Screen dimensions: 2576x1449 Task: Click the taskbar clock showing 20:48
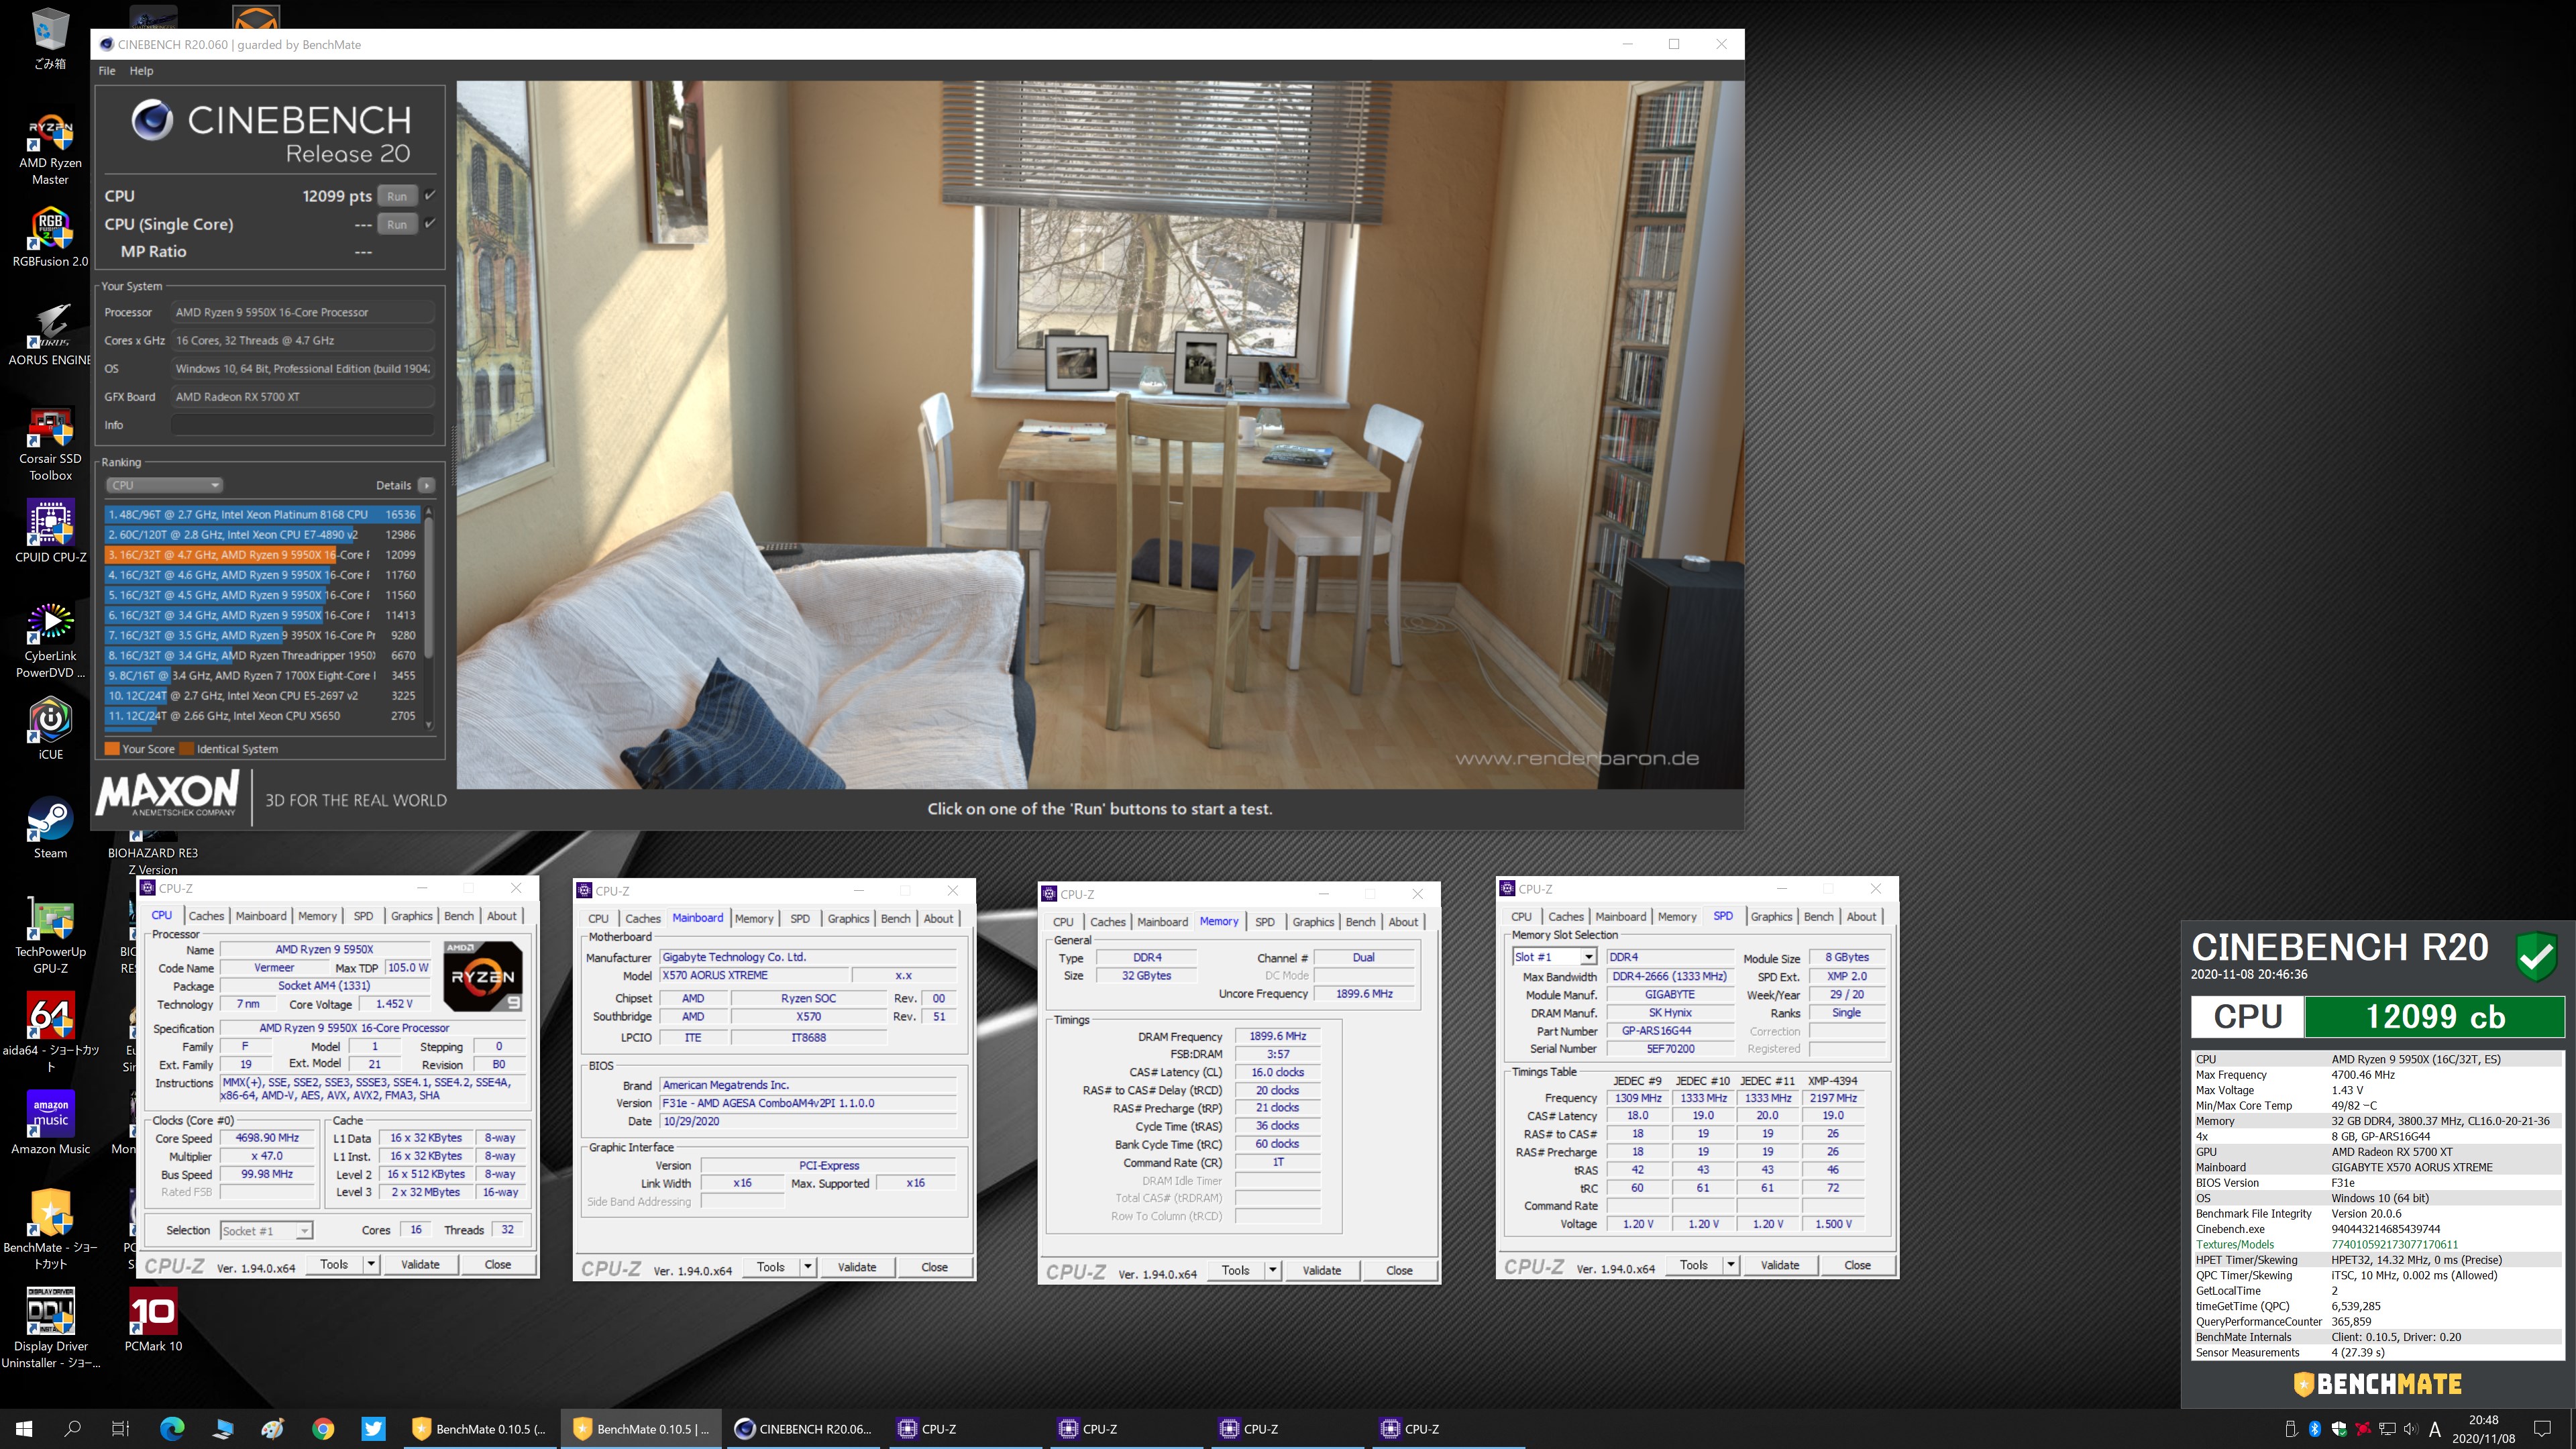2483,1429
